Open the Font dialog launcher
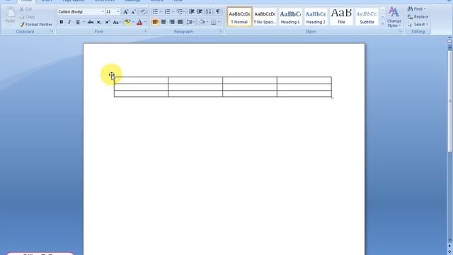453x255 pixels. 145,31
